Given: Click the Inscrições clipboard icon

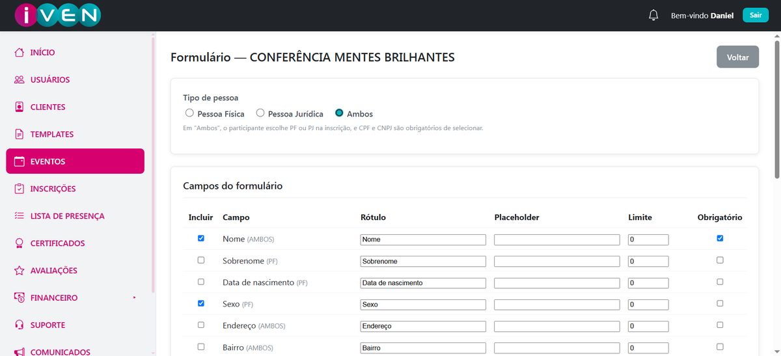Looking at the screenshot, I should tap(19, 189).
